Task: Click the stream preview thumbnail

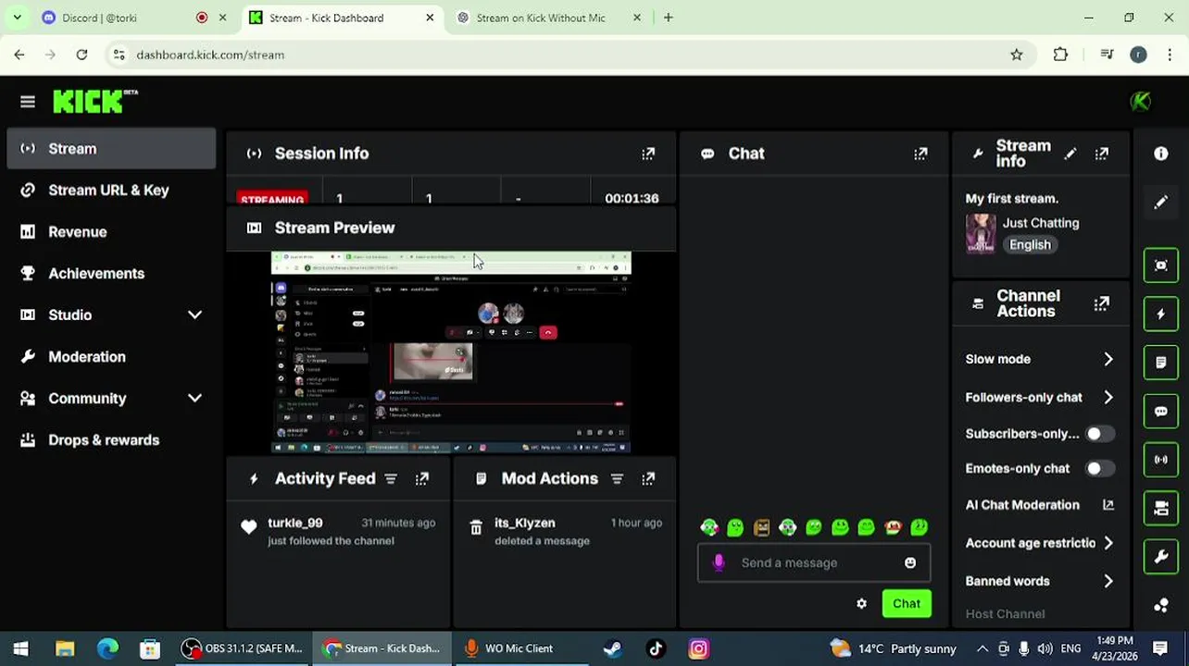Action: click(x=451, y=352)
